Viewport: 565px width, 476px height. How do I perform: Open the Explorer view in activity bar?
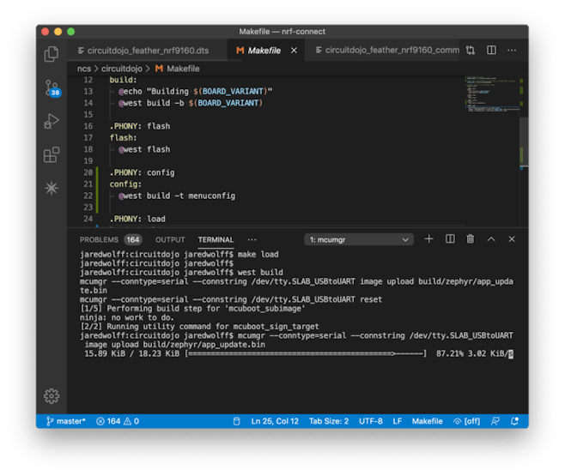tap(52, 54)
